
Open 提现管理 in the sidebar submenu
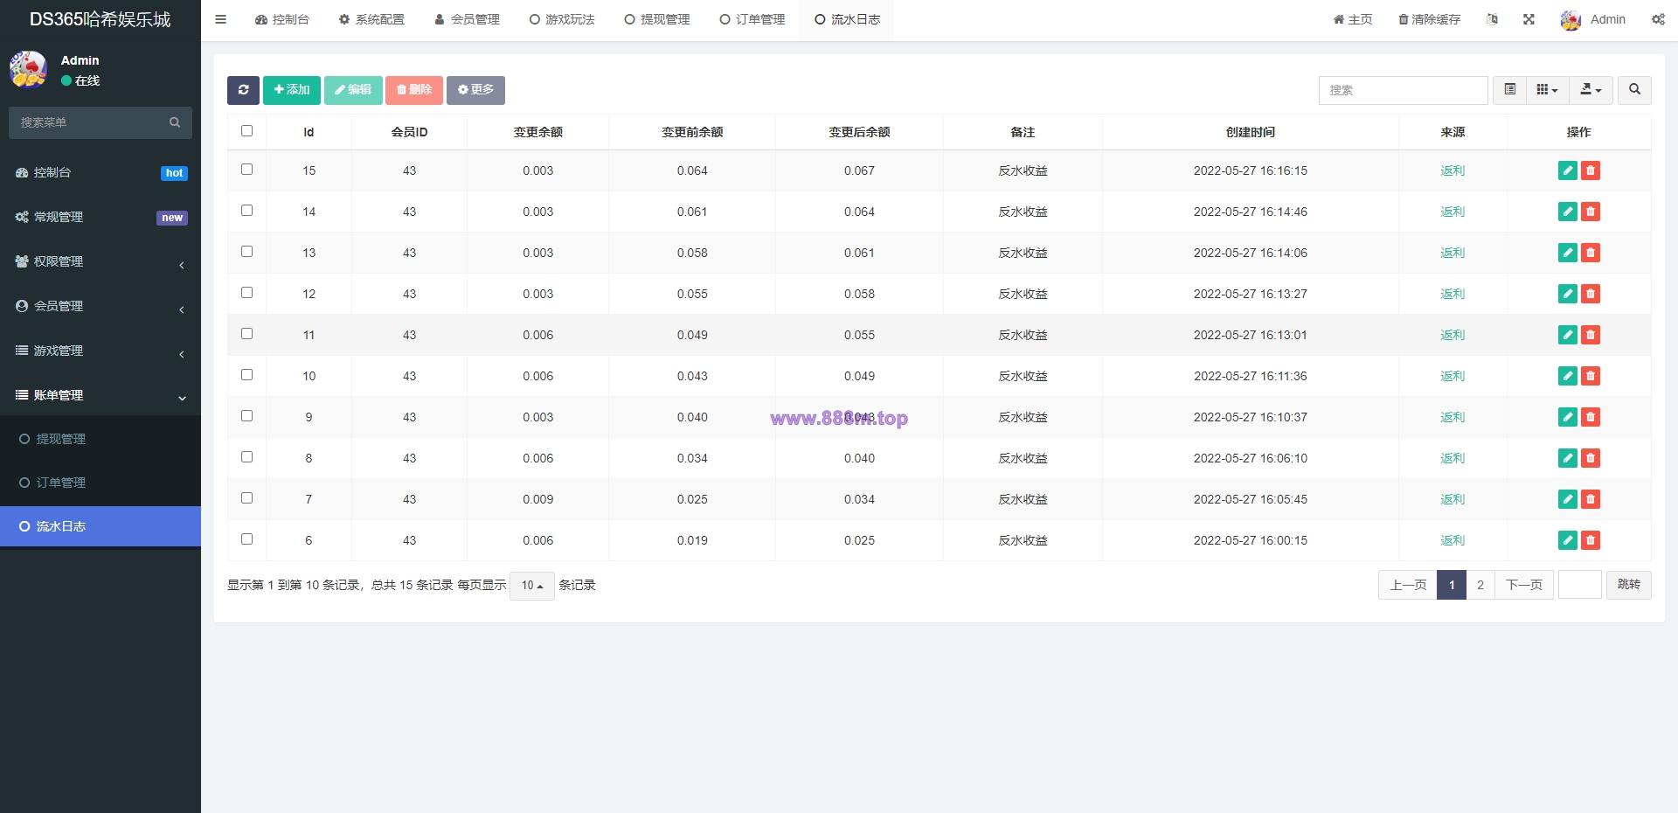[x=101, y=439]
